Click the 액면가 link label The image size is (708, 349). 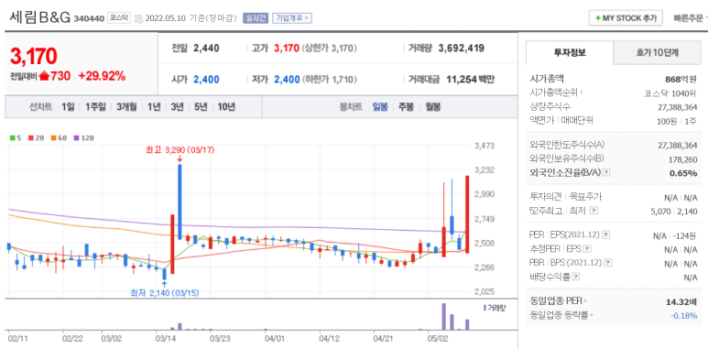point(542,121)
